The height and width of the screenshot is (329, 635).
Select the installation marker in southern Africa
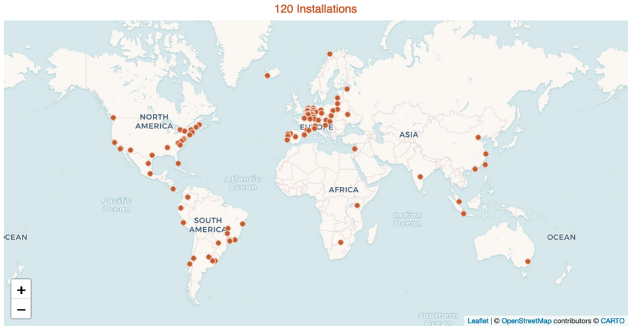(341, 243)
